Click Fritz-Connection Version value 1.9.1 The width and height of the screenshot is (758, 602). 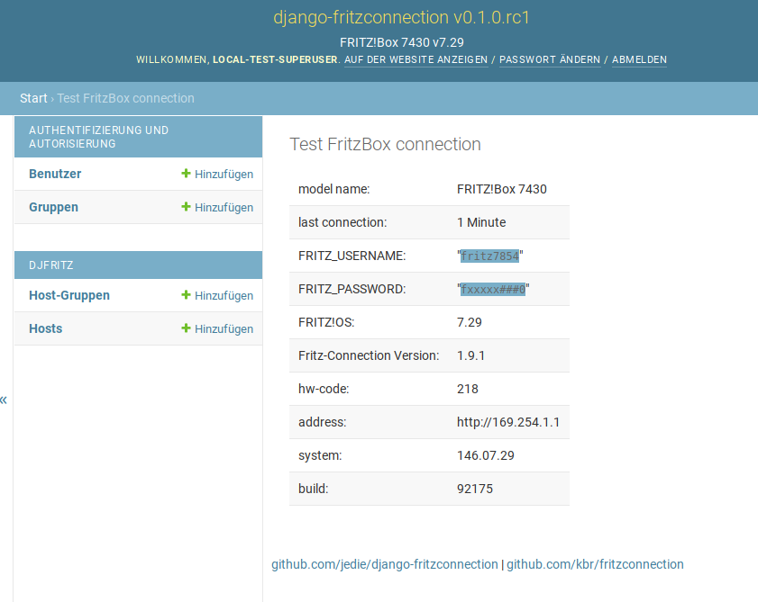click(x=470, y=355)
